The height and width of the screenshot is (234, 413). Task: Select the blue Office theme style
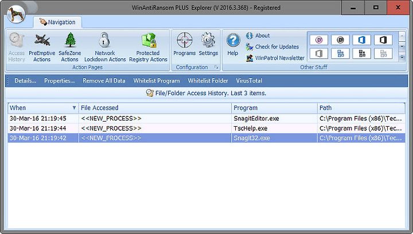point(361,40)
